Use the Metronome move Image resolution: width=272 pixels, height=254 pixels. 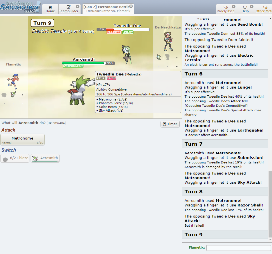[x=22, y=140]
